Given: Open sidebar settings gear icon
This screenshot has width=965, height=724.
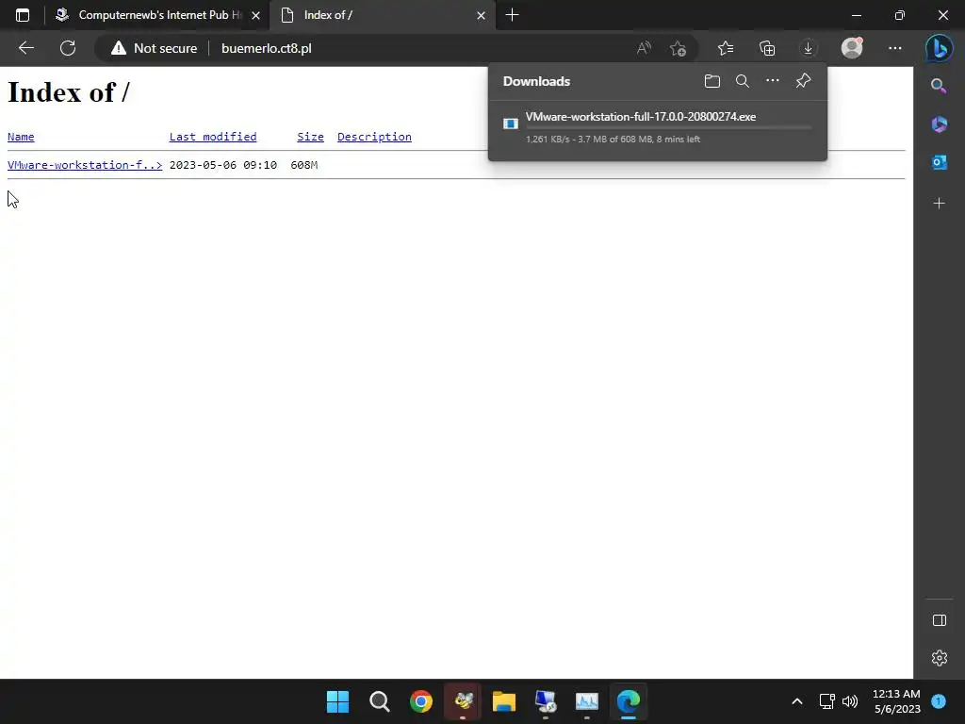Looking at the screenshot, I should [940, 658].
